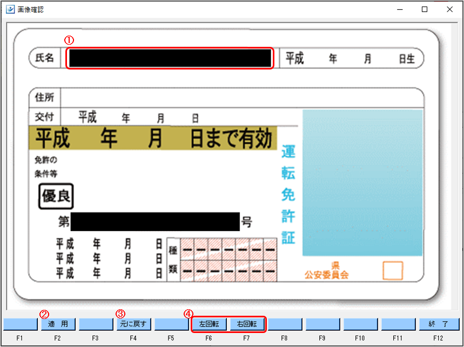Click the vertical 運転免許証 text
The width and height of the screenshot is (464, 347).
pyautogui.click(x=288, y=195)
